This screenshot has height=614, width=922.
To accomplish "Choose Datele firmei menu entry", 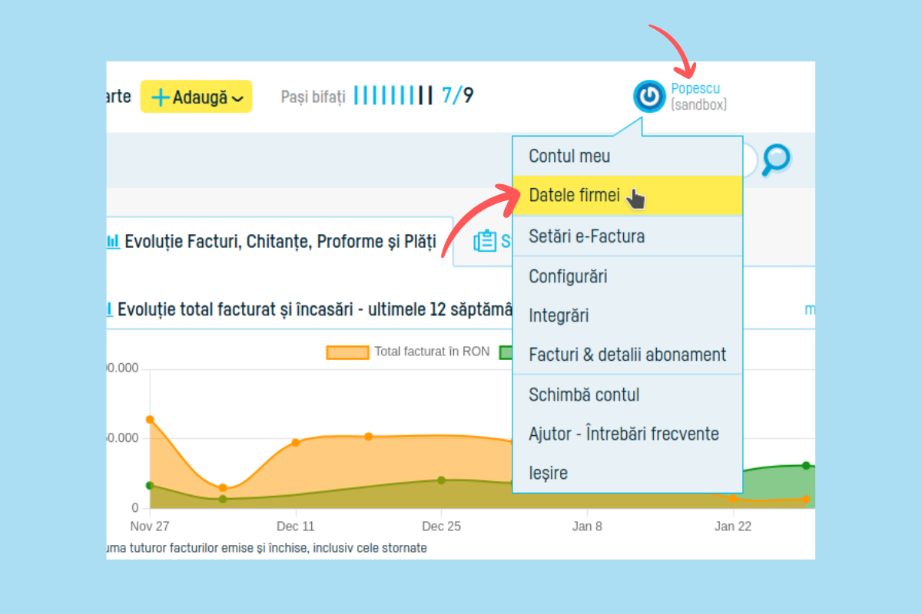I will [574, 196].
